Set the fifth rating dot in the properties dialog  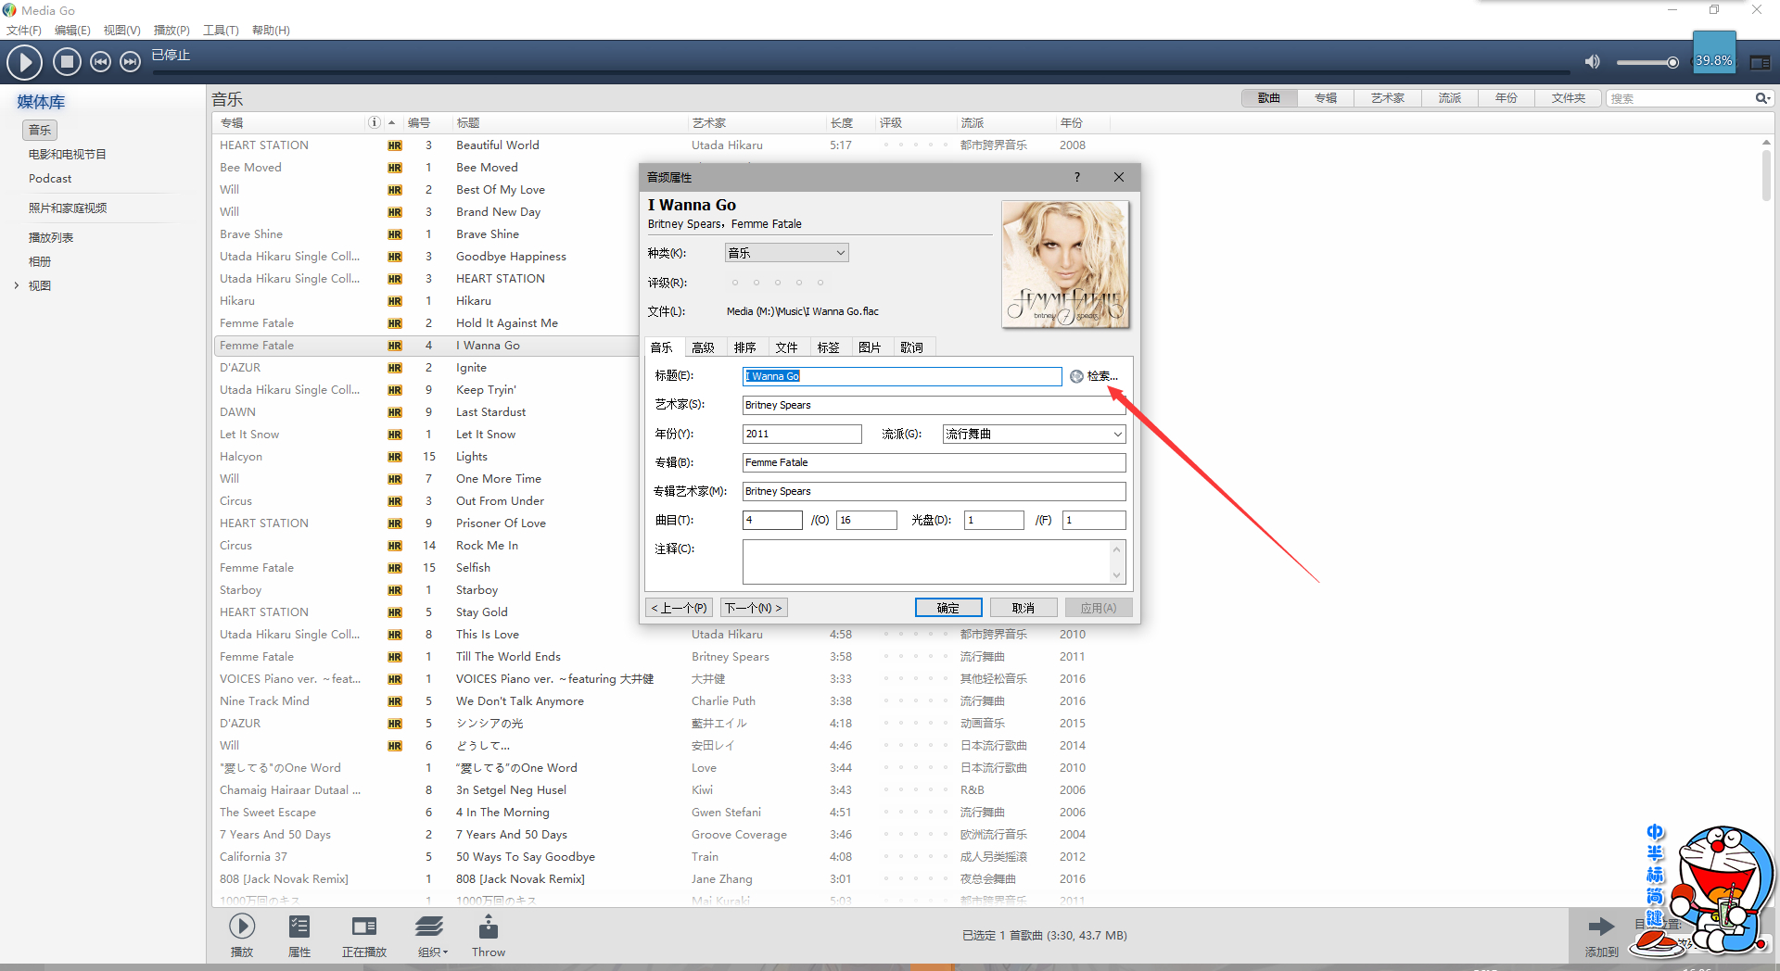pyautogui.click(x=820, y=283)
